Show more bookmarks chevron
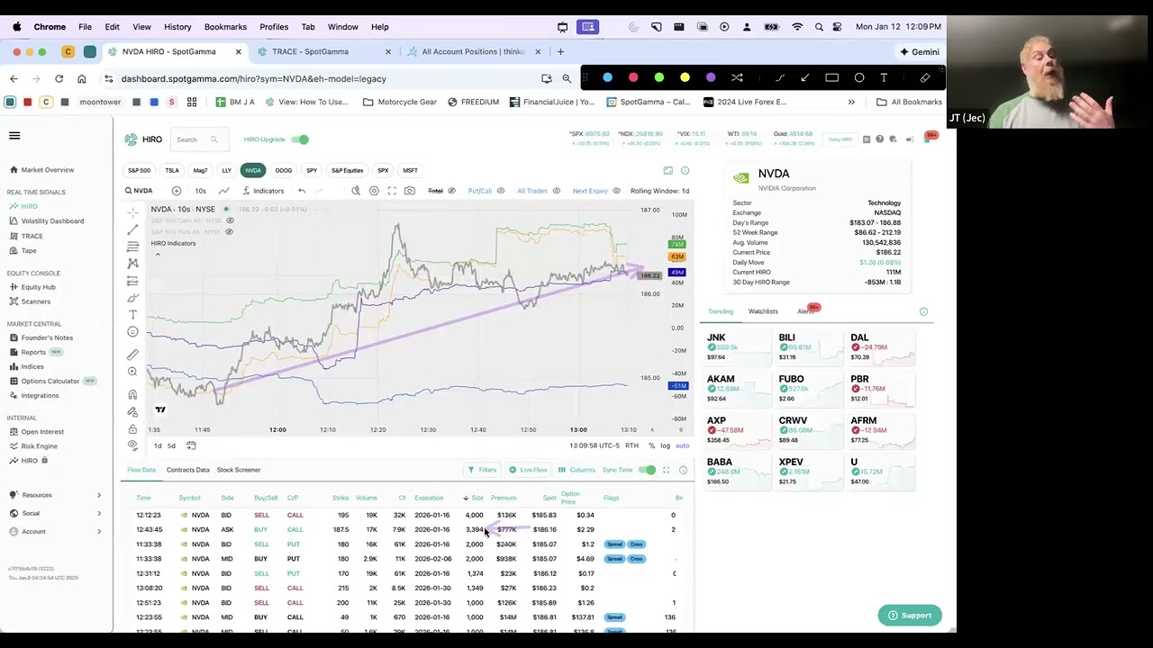1153x648 pixels. (x=851, y=102)
